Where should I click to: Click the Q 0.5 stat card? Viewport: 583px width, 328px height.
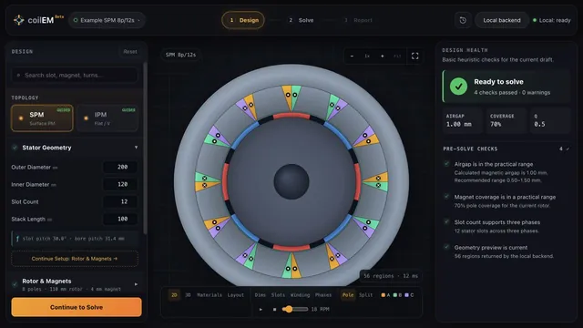(550, 120)
